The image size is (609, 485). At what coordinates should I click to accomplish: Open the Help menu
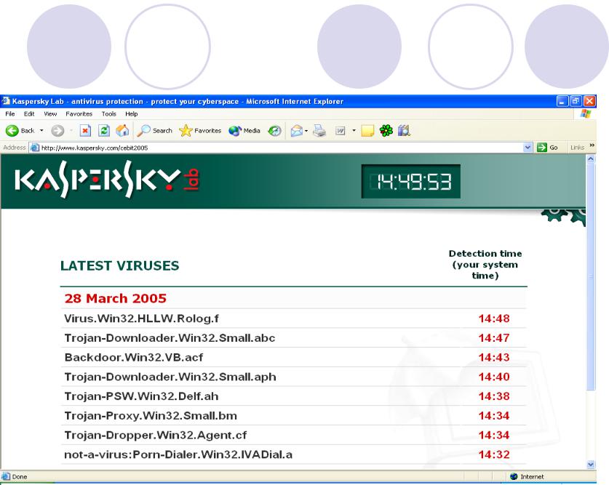(131, 113)
